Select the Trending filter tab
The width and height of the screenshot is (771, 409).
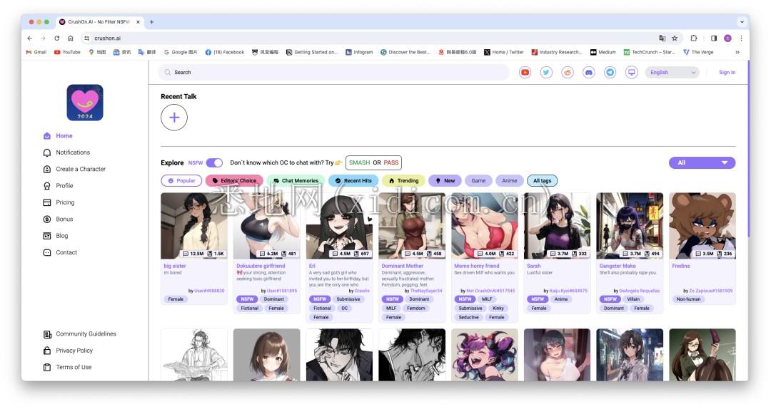403,181
